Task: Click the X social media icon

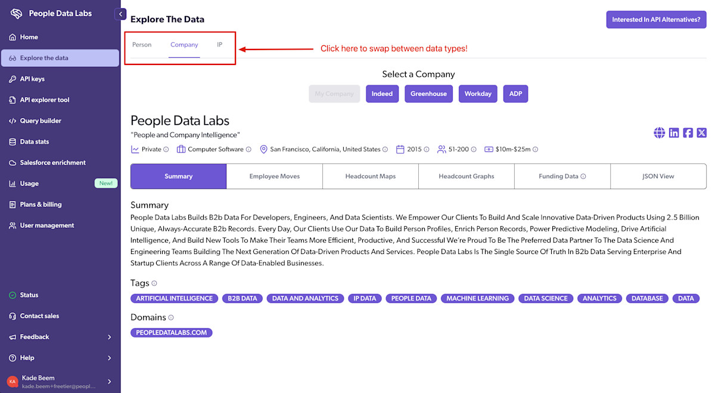Action: click(x=701, y=132)
